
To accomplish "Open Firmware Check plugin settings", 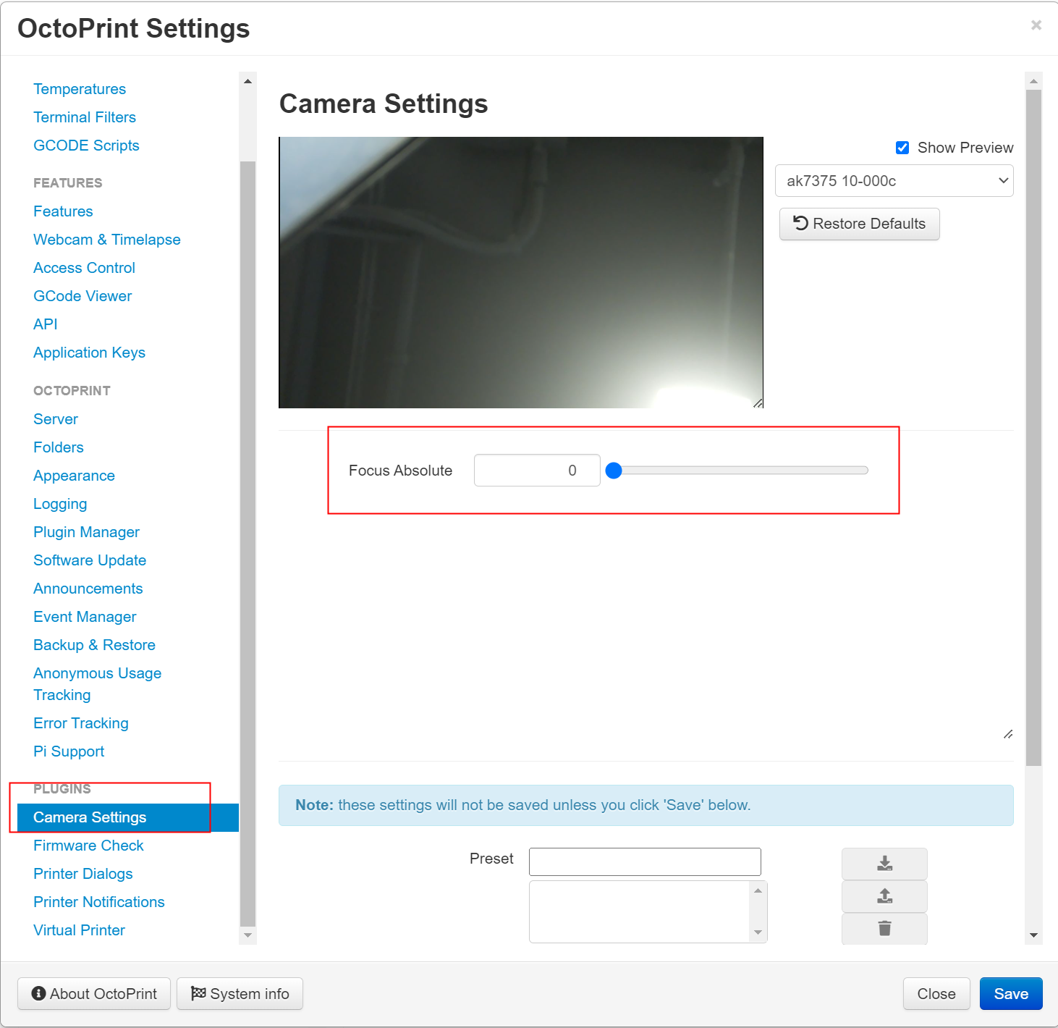I will [88, 846].
